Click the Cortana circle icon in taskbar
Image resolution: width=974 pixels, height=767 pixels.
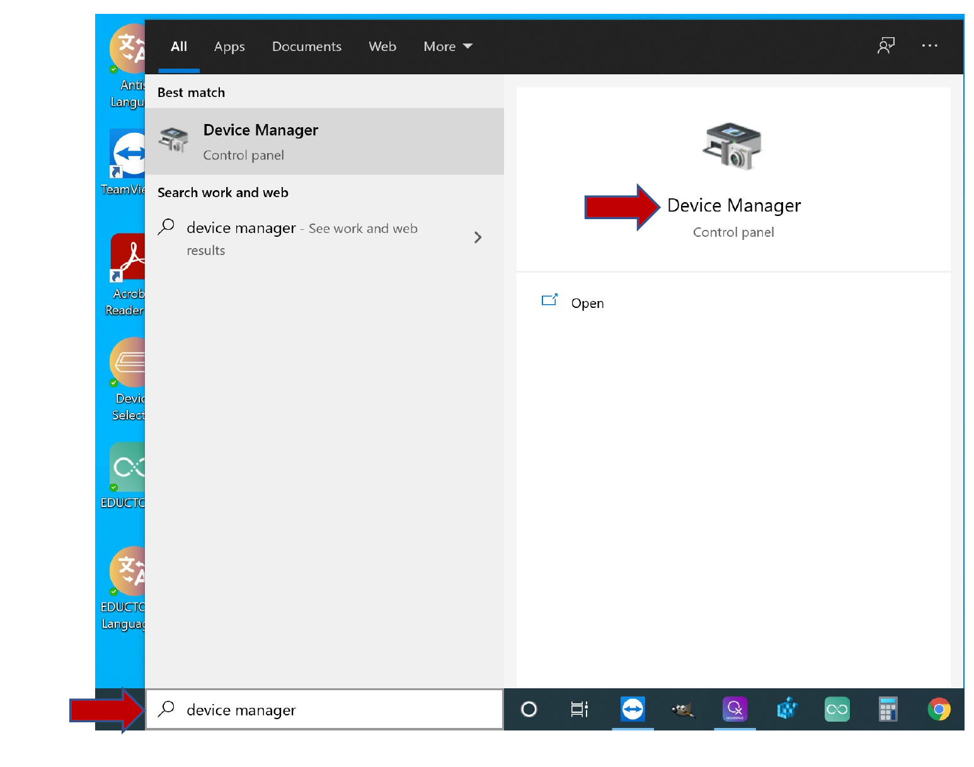coord(529,710)
